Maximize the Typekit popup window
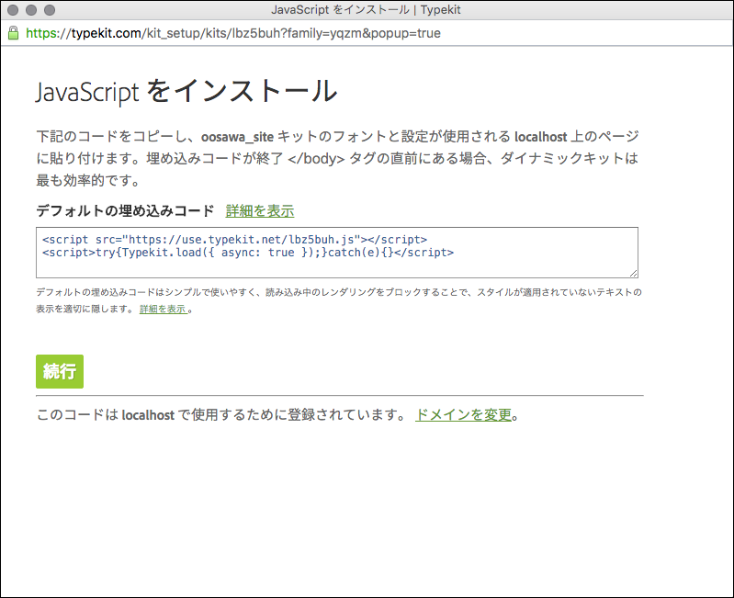This screenshot has height=598, width=734. (x=50, y=10)
